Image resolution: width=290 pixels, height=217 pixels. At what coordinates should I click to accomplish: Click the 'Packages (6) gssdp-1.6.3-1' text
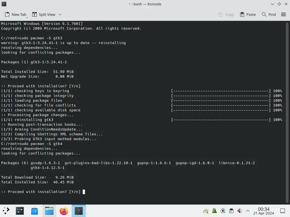pyautogui.click(x=31, y=163)
